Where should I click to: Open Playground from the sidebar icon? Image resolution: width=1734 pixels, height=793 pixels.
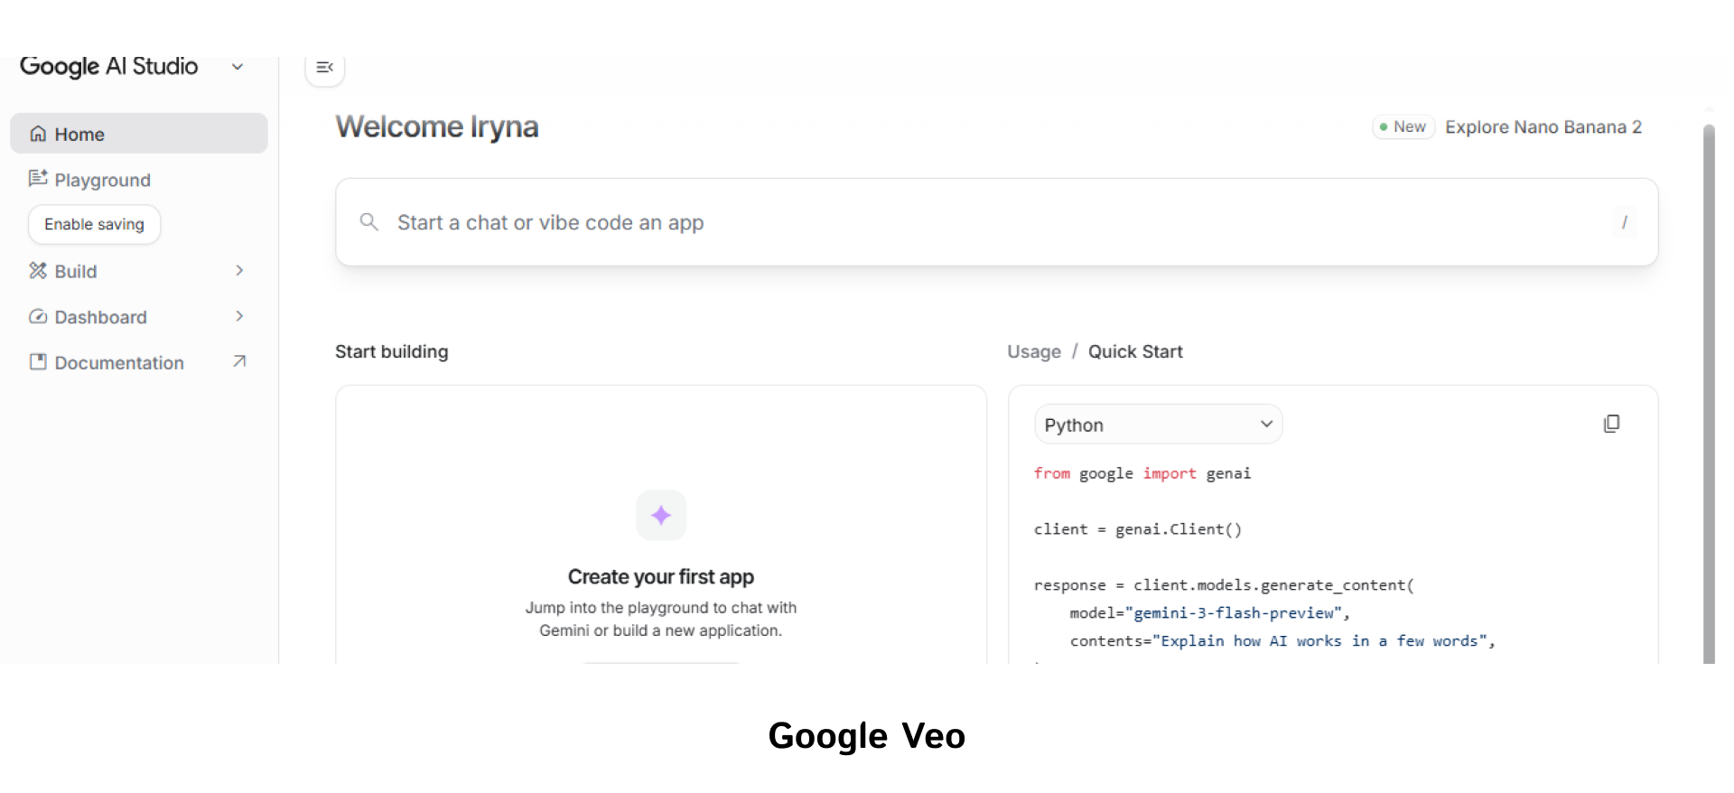coord(37,179)
